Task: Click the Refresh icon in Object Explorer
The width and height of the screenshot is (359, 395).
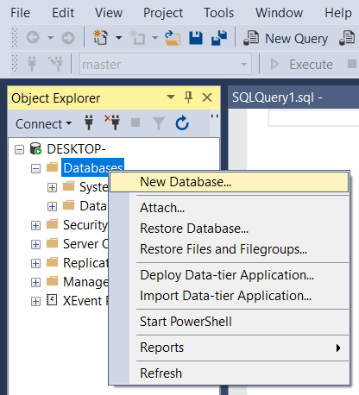Action: click(182, 123)
